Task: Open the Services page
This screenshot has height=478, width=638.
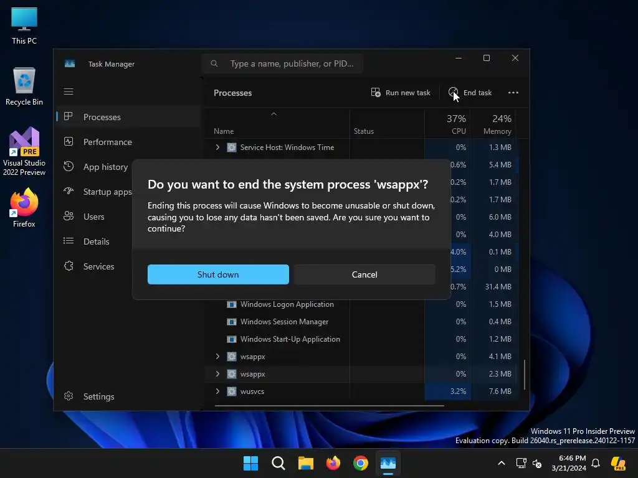Action: (95, 266)
